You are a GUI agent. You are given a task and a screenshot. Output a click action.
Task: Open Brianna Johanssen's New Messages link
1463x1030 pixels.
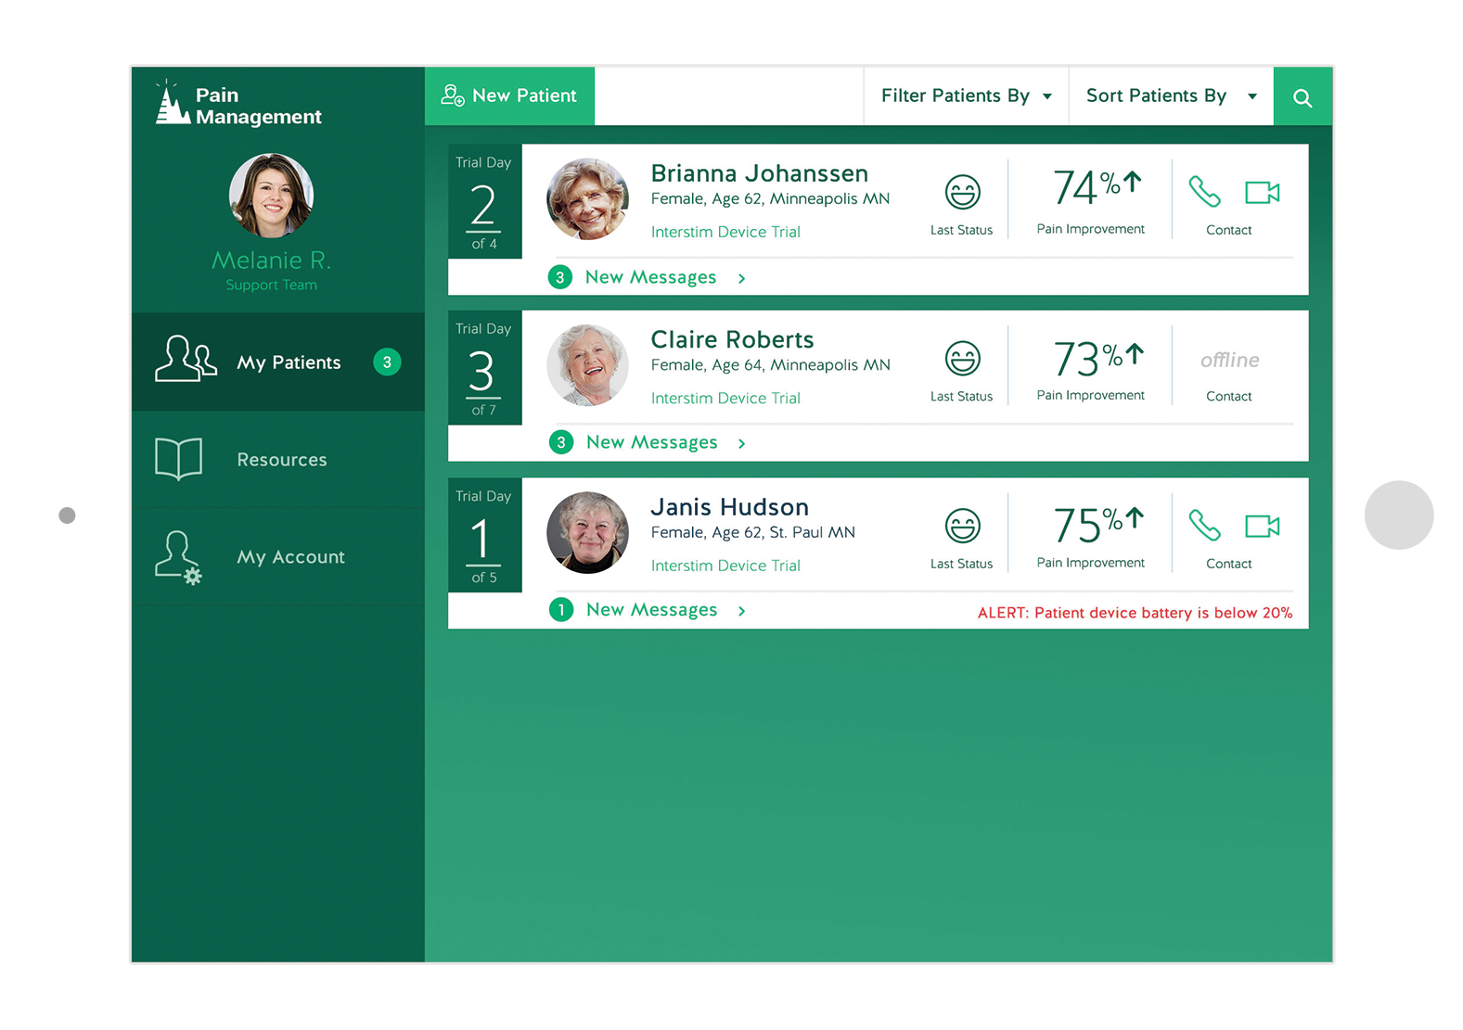[650, 277]
